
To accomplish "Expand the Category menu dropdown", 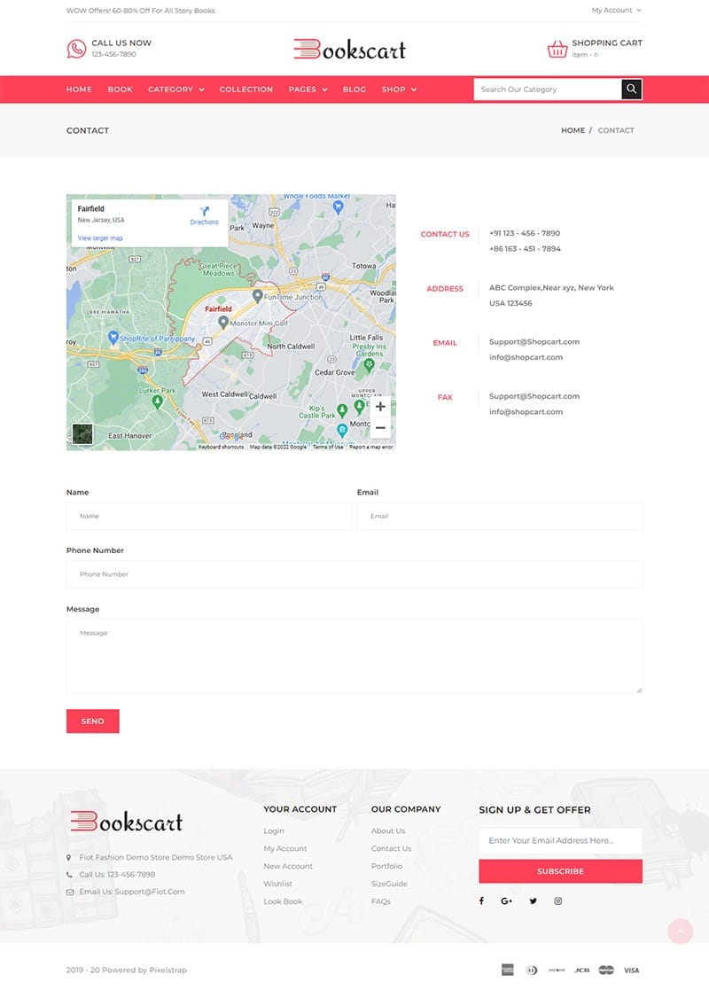I will click(175, 90).
